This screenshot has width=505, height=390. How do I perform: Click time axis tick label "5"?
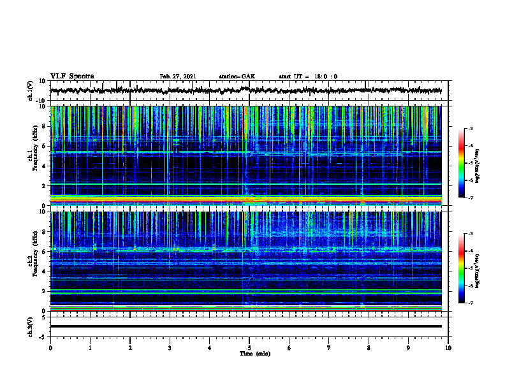pos(249,348)
